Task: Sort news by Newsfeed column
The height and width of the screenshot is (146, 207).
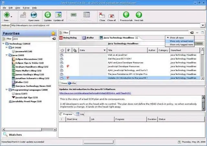Action: click(x=185, y=50)
